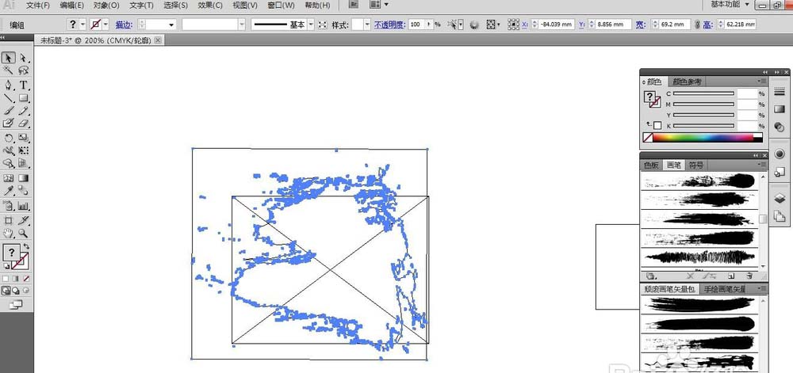This screenshot has width=793, height=373.
Task: Select the Line Segment tool
Action: click(x=9, y=98)
